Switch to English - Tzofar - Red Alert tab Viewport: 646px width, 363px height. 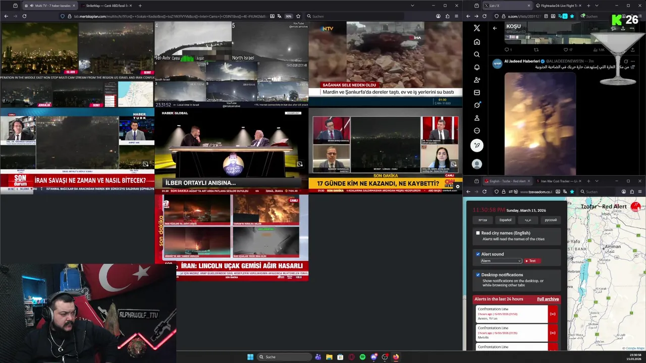[x=507, y=181]
